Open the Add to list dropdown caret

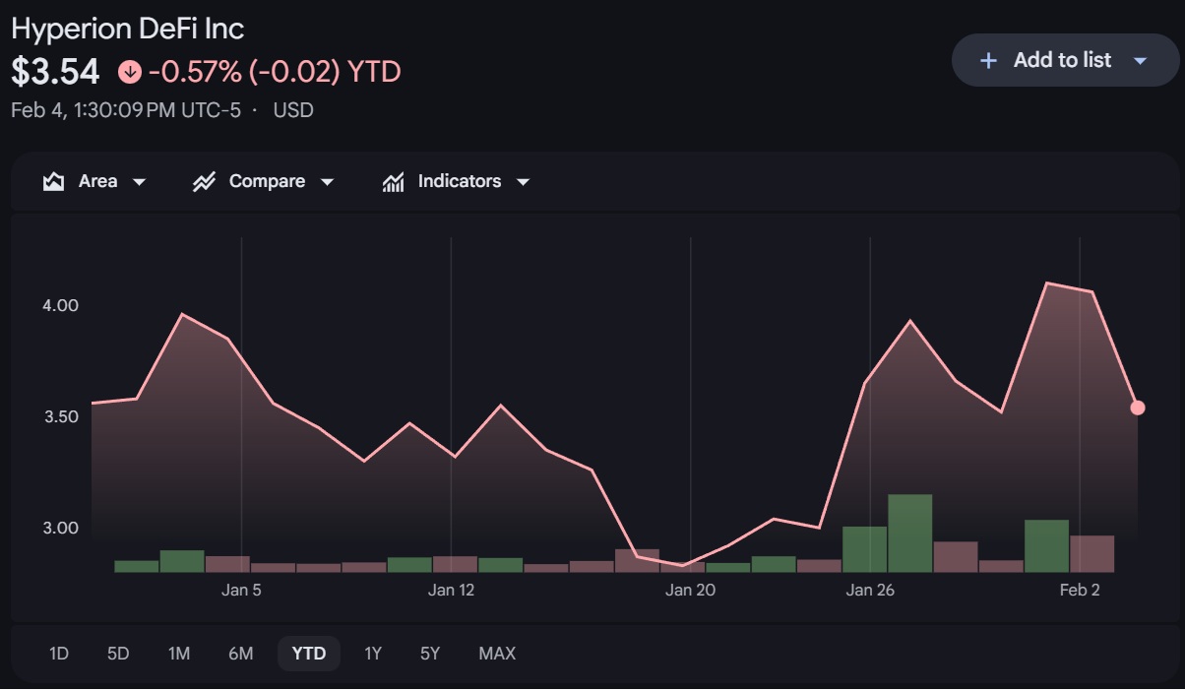coord(1141,60)
